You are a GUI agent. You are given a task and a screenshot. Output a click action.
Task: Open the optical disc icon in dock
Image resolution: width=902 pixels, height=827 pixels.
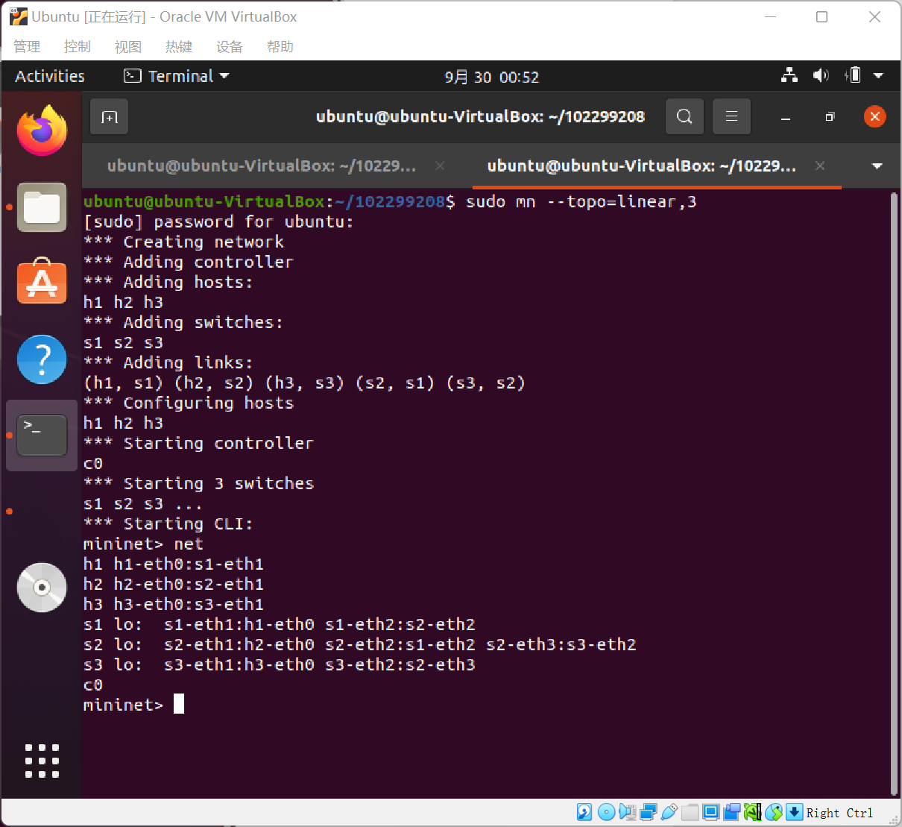[x=42, y=588]
